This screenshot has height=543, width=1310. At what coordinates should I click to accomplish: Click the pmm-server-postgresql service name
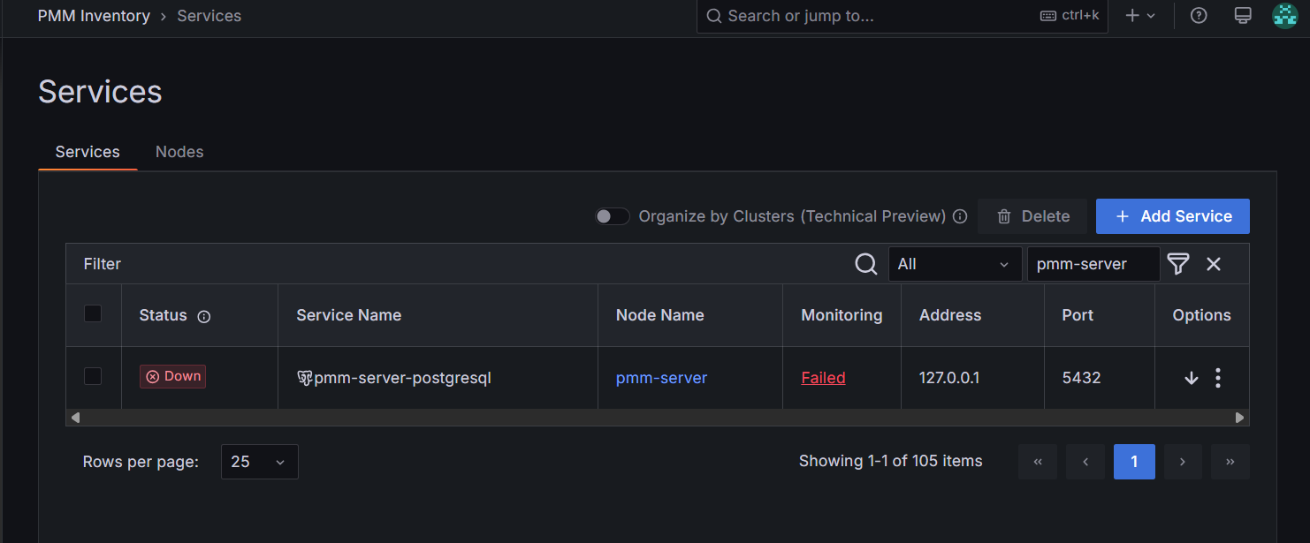click(x=402, y=378)
